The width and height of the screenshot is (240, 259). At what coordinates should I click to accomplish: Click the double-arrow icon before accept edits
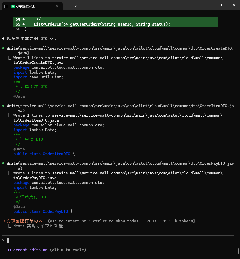tap(10, 250)
